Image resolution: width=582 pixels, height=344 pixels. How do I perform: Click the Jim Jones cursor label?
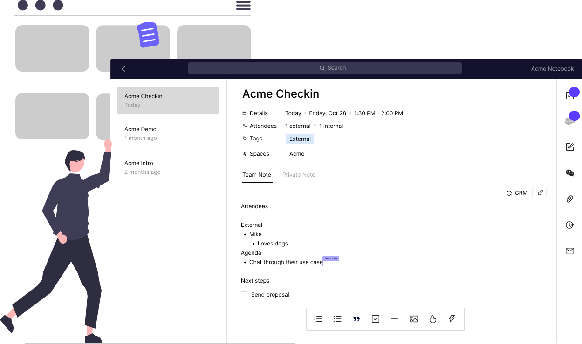(331, 258)
